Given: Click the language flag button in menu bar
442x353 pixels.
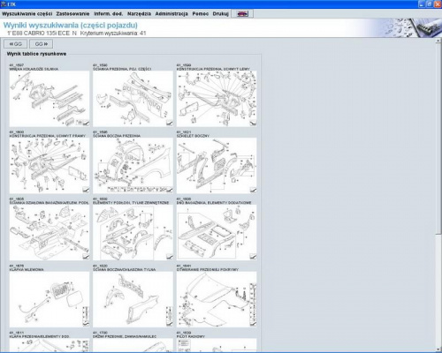Looking at the screenshot, I should tap(242, 14).
